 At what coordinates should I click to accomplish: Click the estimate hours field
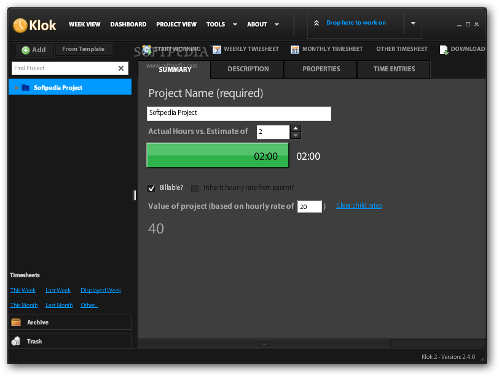pos(273,131)
